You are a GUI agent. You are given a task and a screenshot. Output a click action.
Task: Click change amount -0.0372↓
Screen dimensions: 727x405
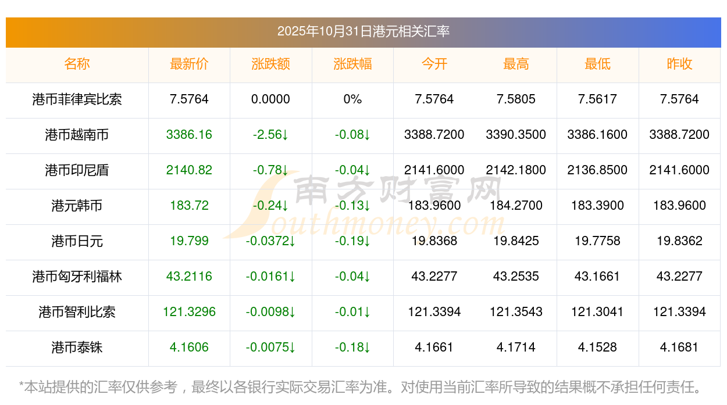pyautogui.click(x=270, y=241)
